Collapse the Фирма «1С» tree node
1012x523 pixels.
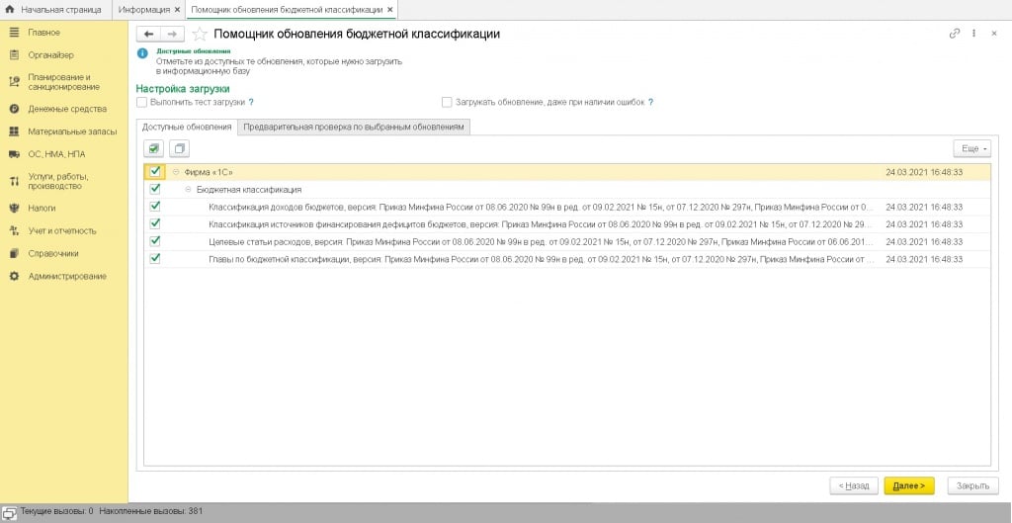(x=176, y=172)
